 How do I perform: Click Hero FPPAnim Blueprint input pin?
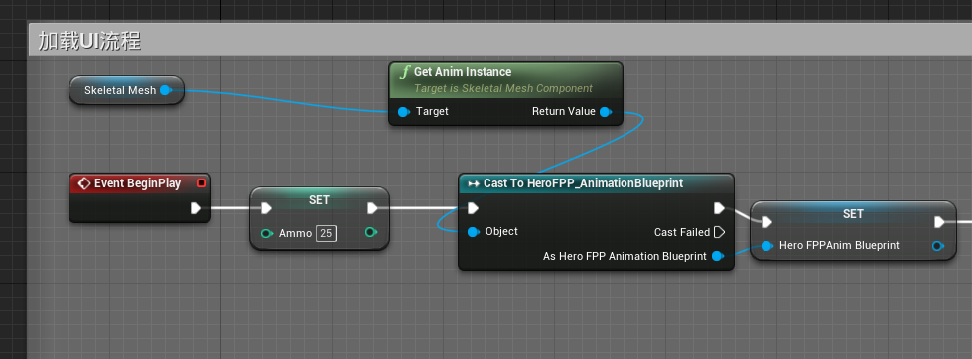[x=766, y=246]
